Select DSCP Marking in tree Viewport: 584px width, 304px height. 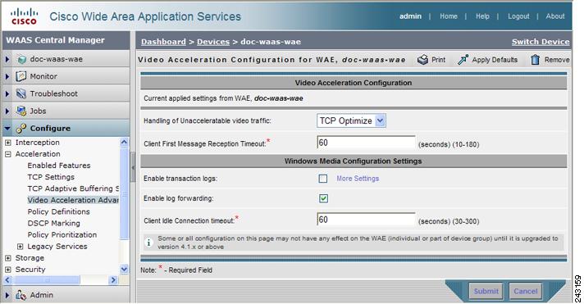(x=53, y=223)
